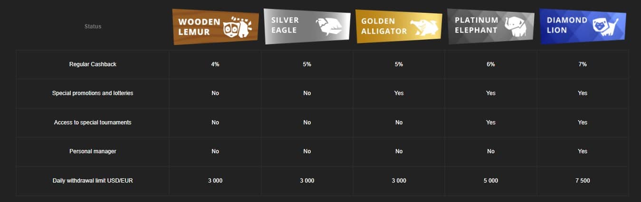
Task: Click Diamond Lion's Personal manager Yes cell
Action: 583,151
